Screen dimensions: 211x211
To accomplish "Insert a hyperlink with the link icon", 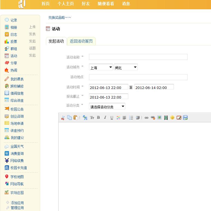I will pyautogui.click(x=146, y=118).
